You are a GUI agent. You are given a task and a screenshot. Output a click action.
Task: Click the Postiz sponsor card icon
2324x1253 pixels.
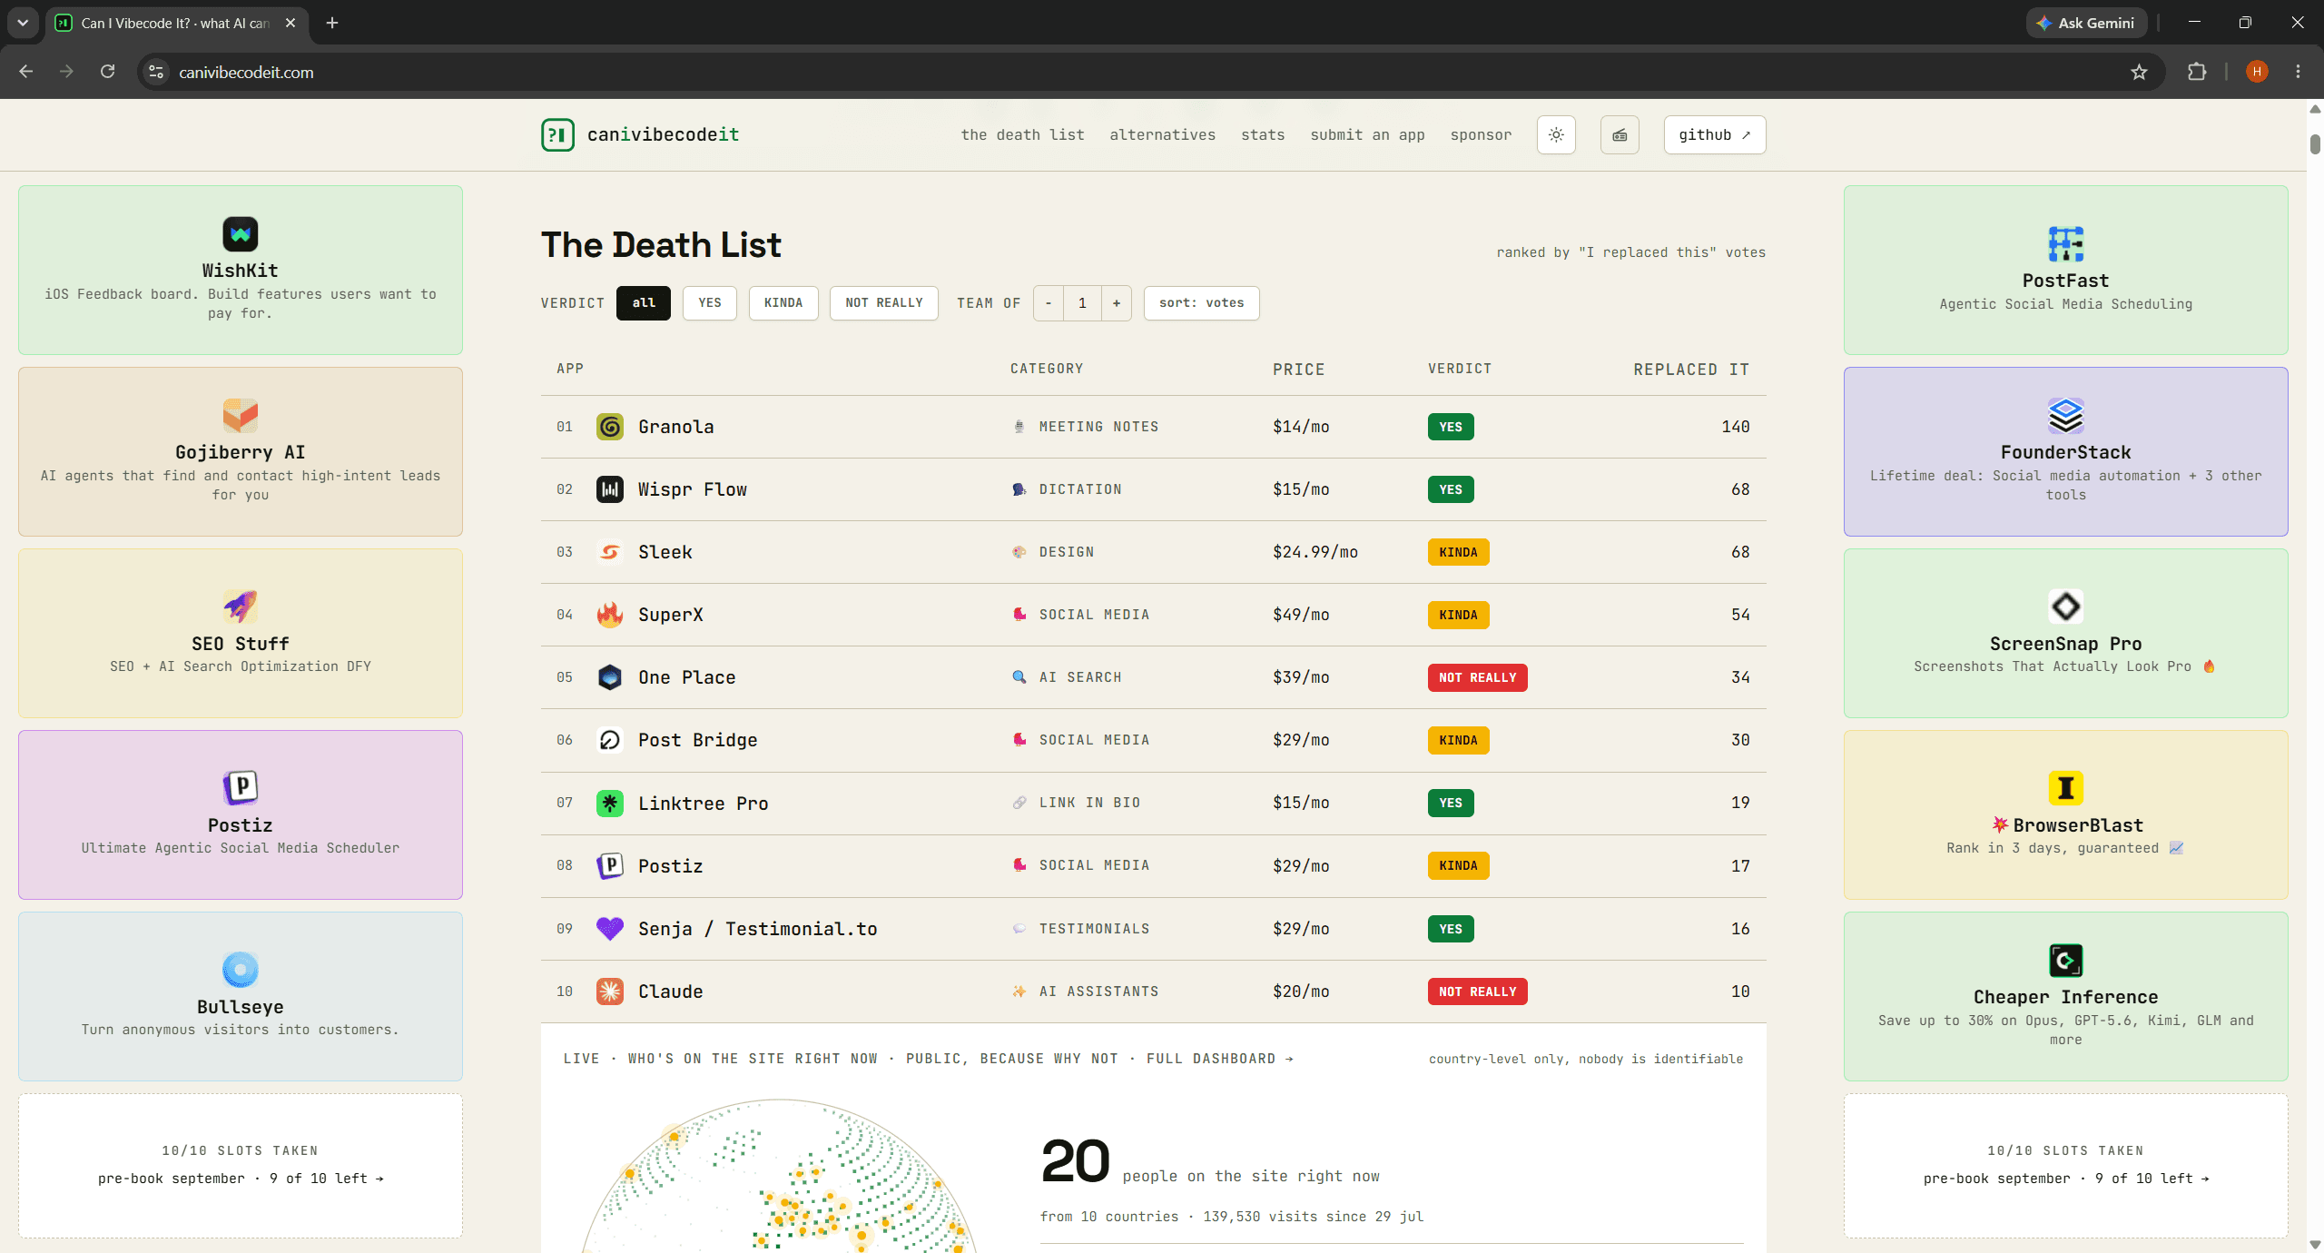pyautogui.click(x=241, y=787)
